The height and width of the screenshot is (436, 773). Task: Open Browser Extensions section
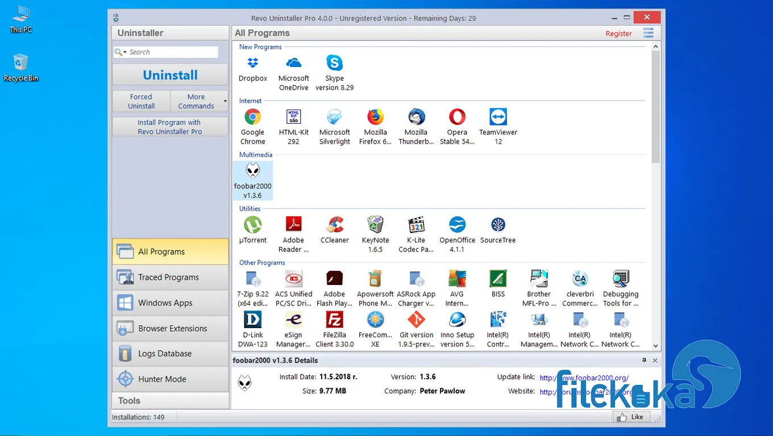[171, 328]
